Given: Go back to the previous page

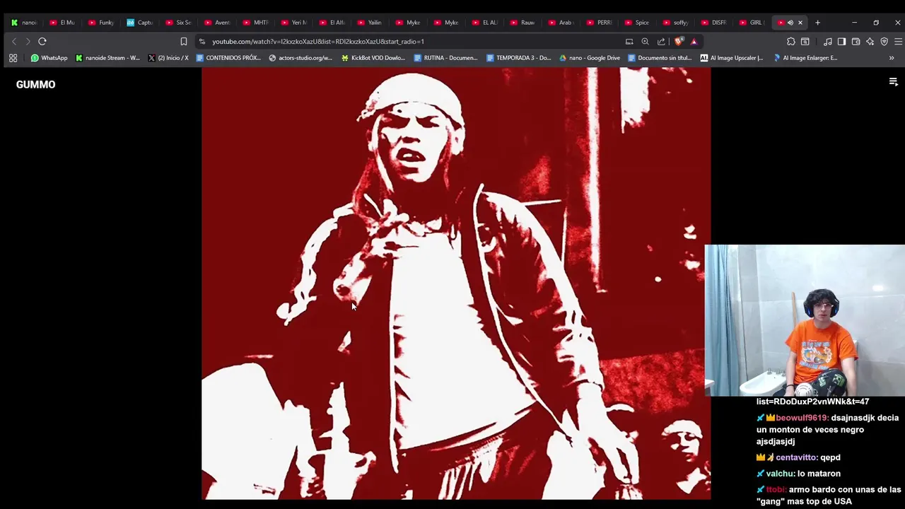Looking at the screenshot, I should click(14, 41).
